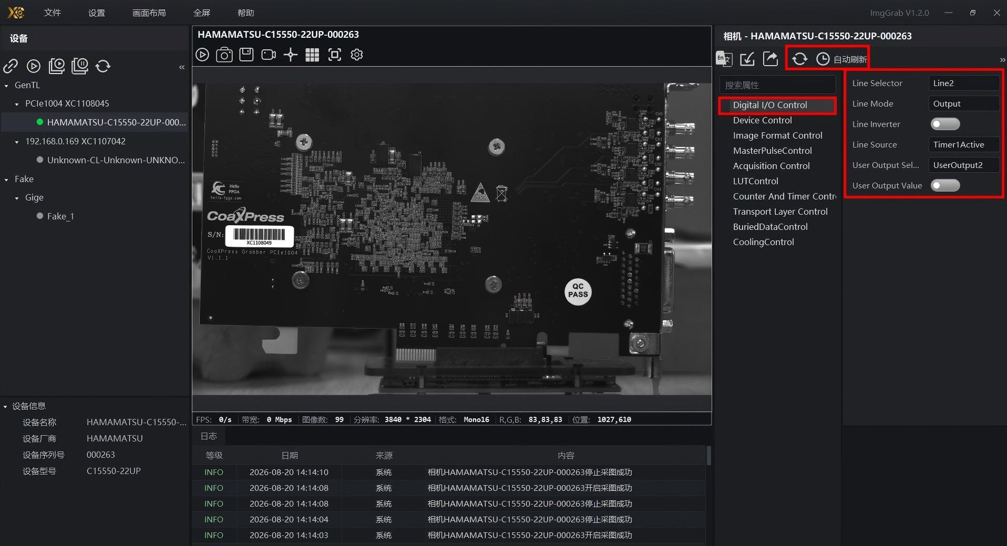Image resolution: width=1007 pixels, height=546 pixels.
Task: Toggle the grid overlay icon
Action: (x=312, y=55)
